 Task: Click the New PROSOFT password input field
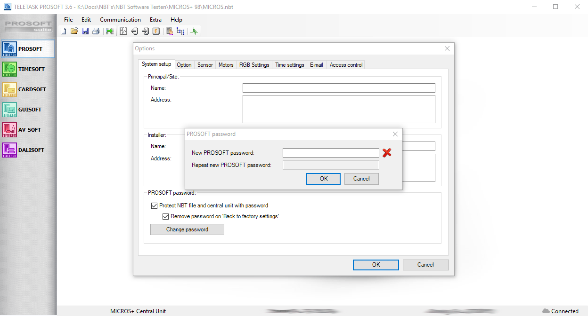(331, 153)
